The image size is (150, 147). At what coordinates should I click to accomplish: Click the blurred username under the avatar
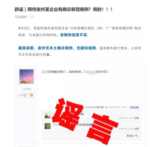tap(26, 89)
